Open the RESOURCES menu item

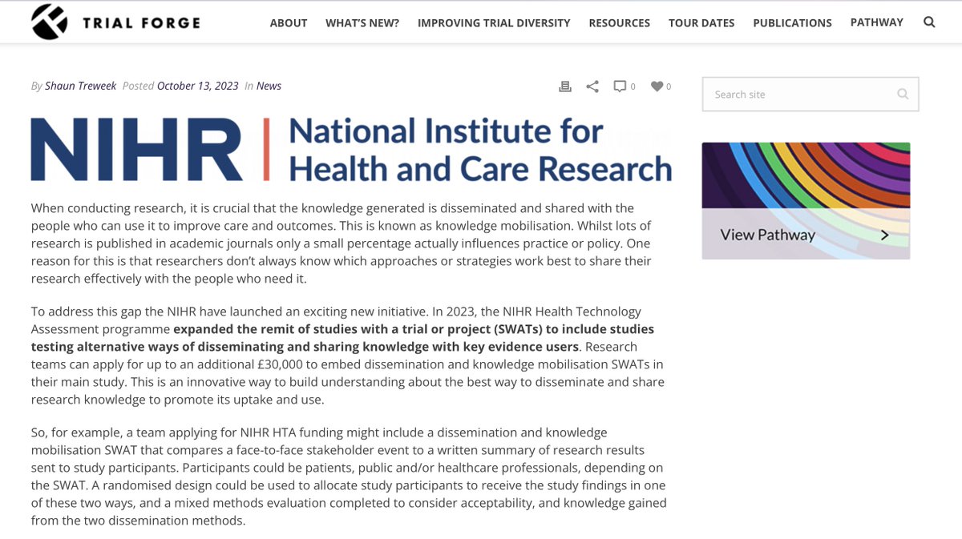(620, 22)
